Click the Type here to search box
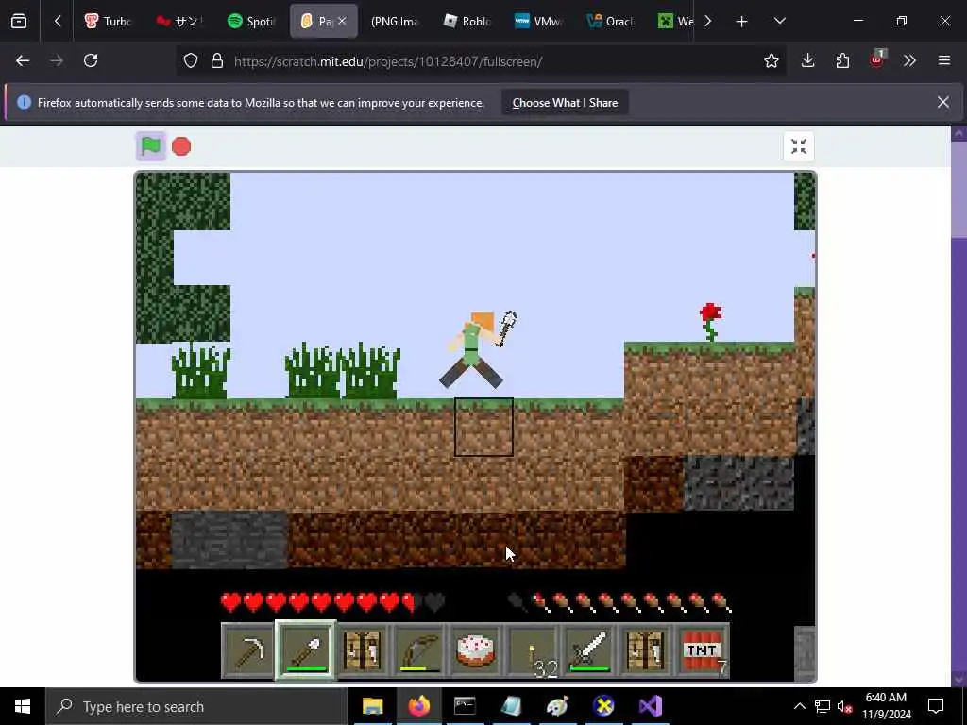 coord(196,706)
